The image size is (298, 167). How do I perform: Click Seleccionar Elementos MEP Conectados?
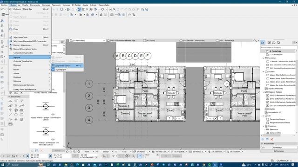point(30,41)
